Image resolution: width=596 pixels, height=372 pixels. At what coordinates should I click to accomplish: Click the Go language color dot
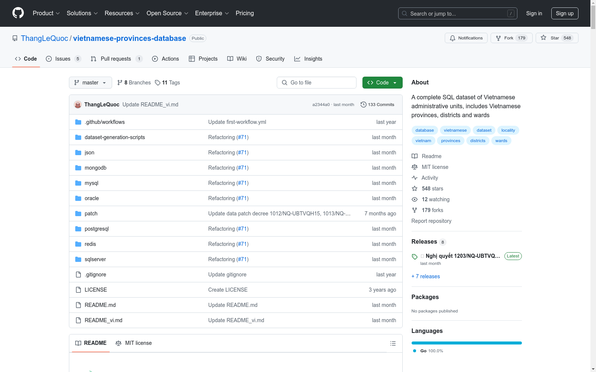click(415, 351)
